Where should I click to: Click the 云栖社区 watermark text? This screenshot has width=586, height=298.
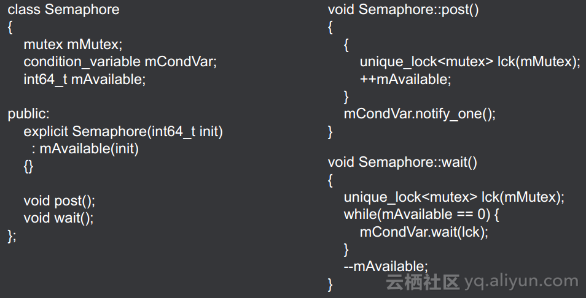(423, 282)
